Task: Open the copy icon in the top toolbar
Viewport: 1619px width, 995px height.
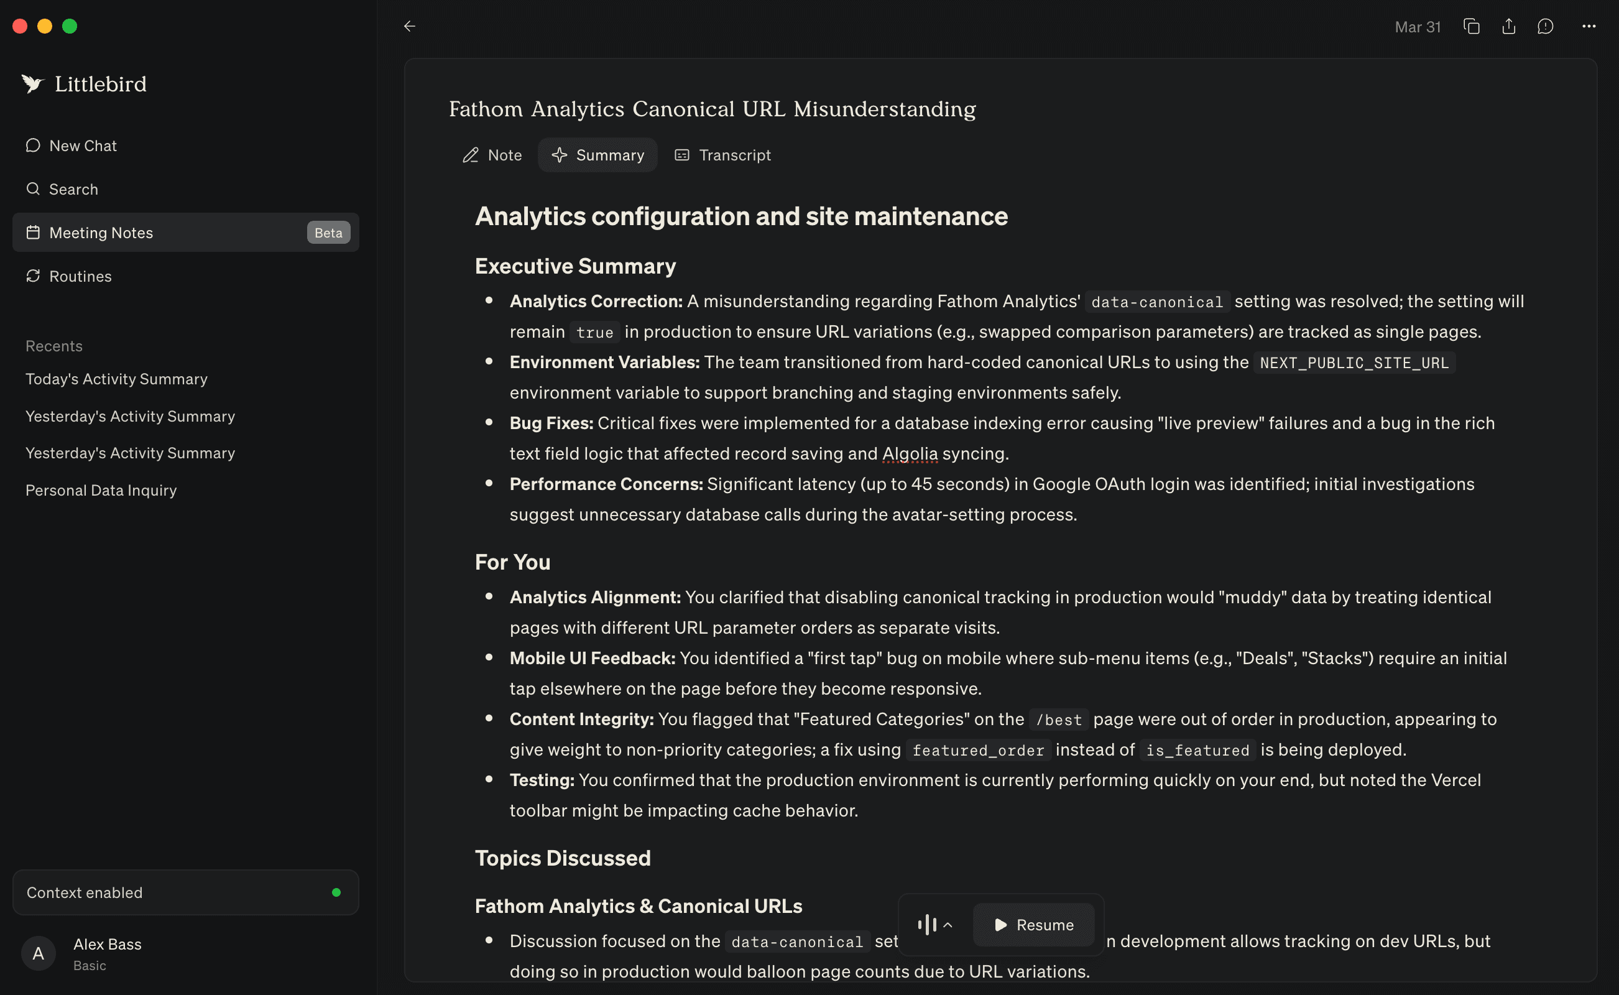Action: 1471,26
